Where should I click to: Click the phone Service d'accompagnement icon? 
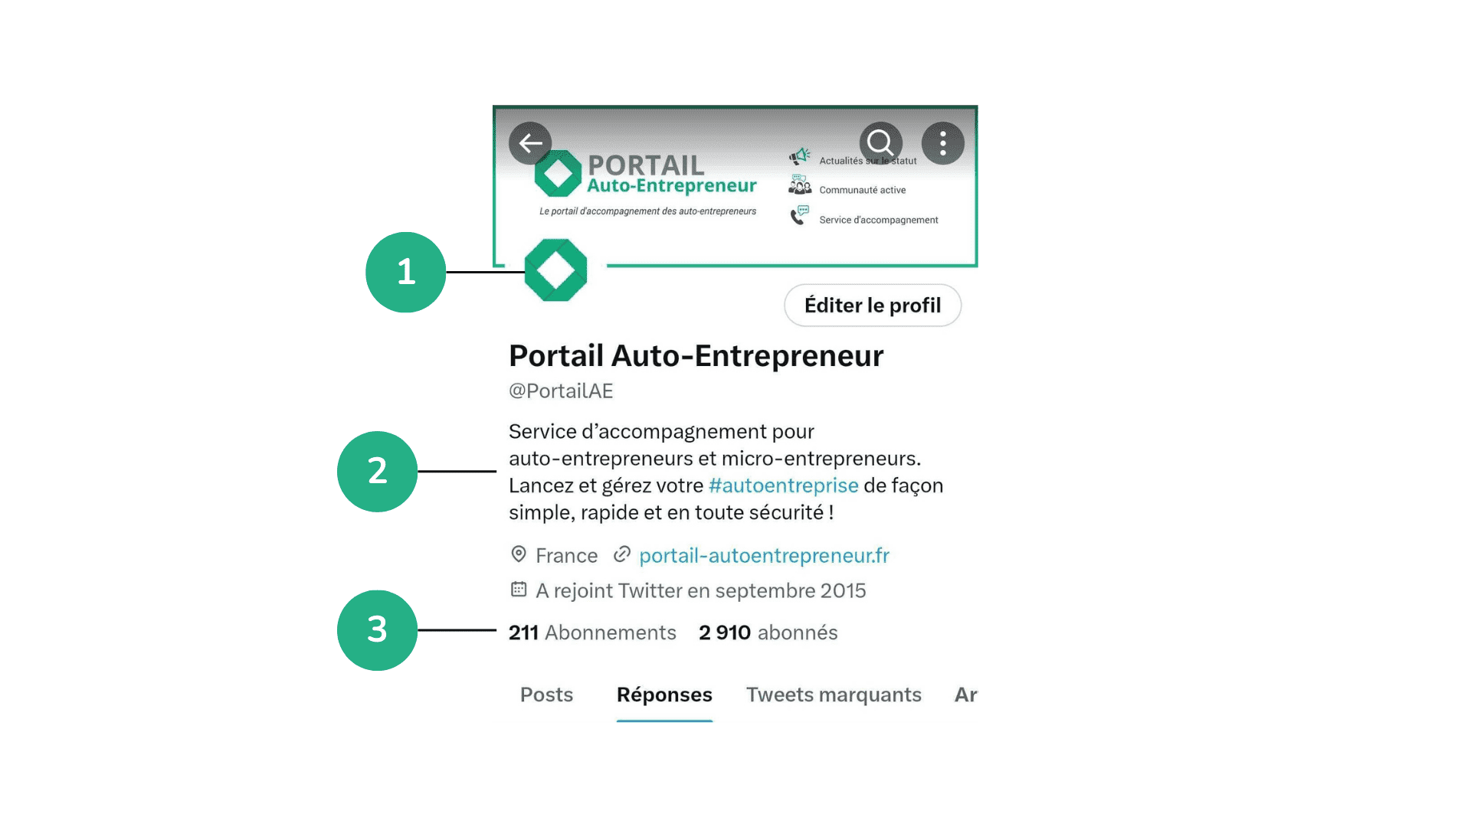(x=799, y=215)
